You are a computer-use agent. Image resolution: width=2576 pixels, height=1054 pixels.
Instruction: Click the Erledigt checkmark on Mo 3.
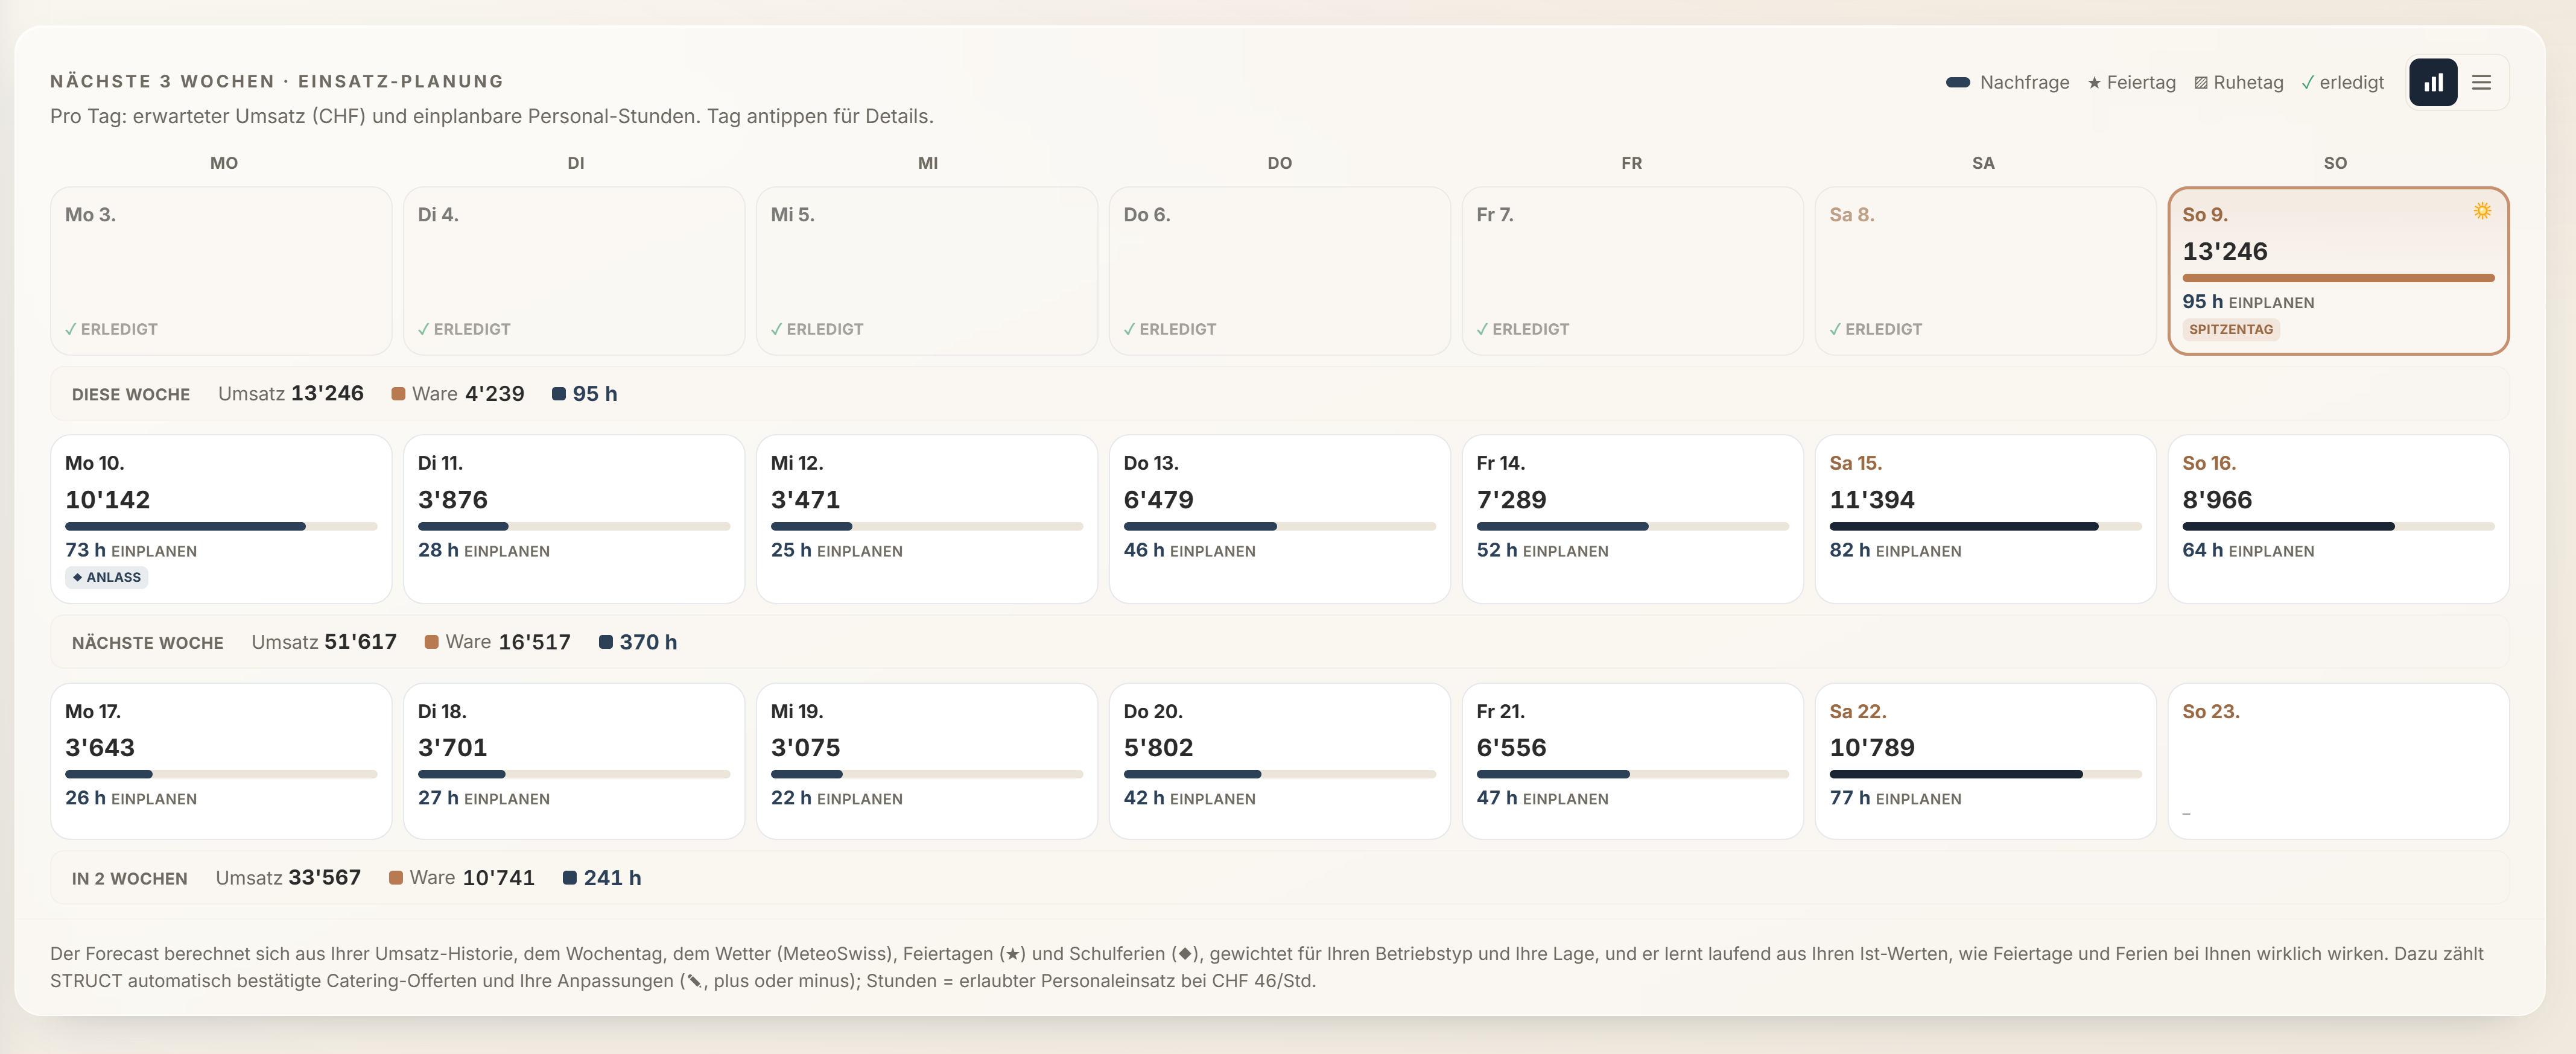click(71, 329)
